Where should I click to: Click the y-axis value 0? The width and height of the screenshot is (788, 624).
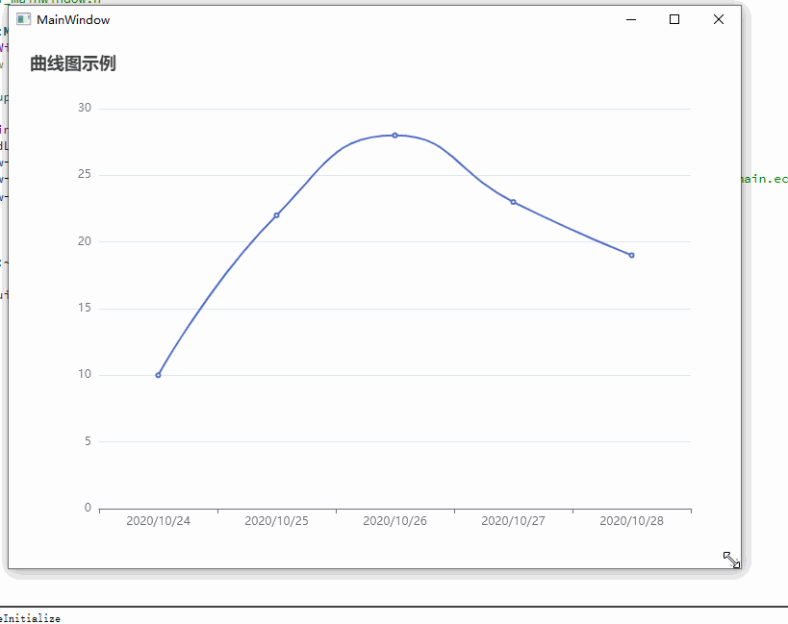coord(88,508)
